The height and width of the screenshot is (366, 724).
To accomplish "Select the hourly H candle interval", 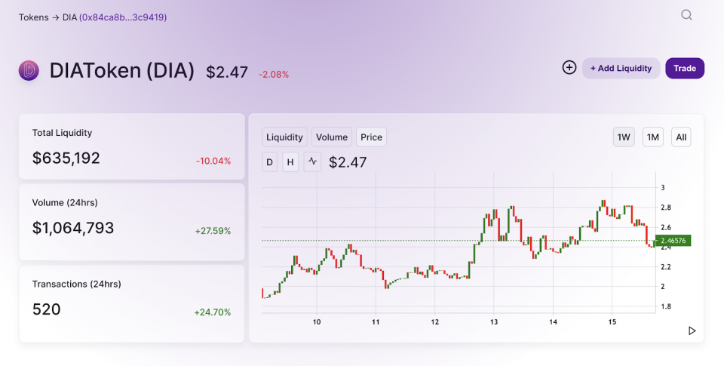I will (x=290, y=161).
